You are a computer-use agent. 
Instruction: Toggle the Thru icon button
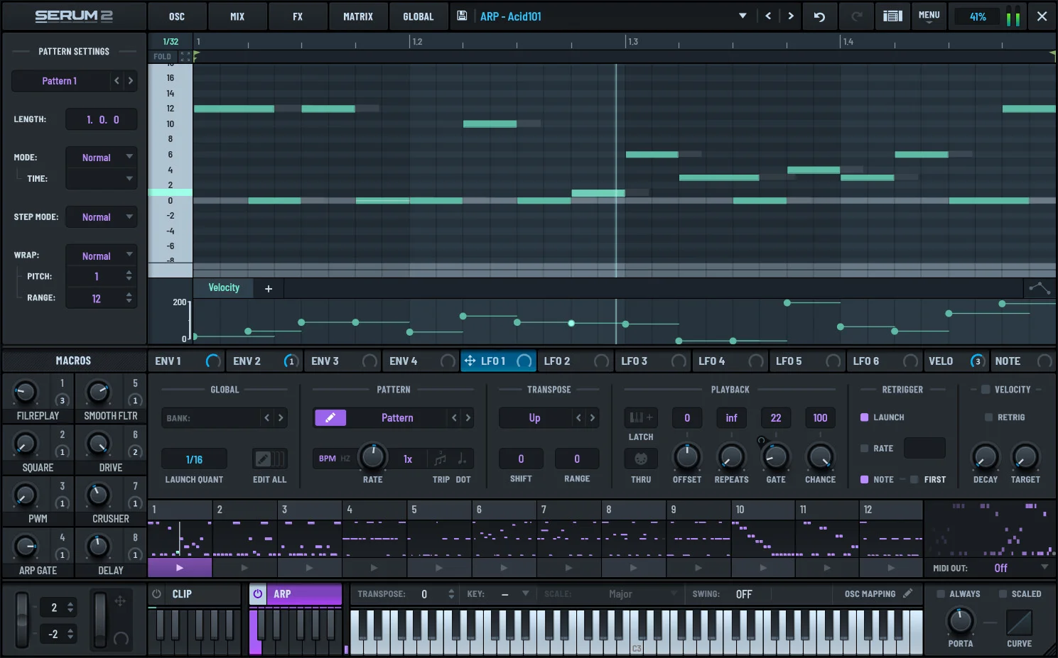[x=640, y=459]
